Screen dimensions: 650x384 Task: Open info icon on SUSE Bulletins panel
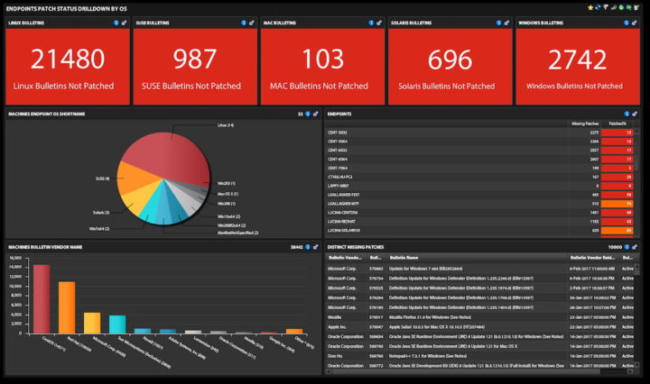[244, 23]
